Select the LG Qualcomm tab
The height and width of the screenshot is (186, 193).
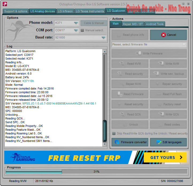pos(116,11)
